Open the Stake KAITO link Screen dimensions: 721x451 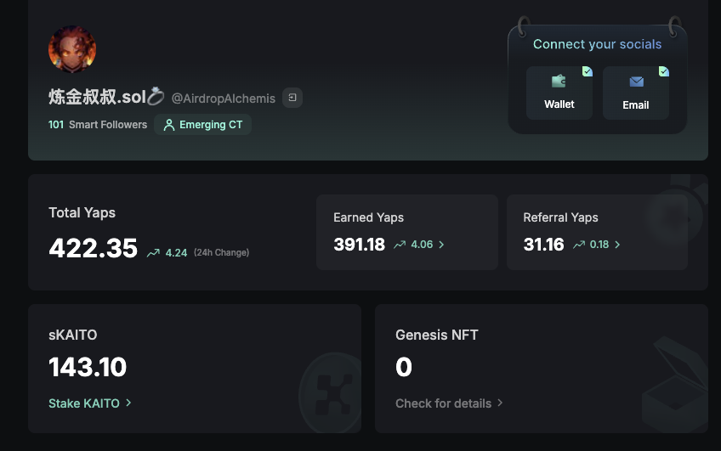pos(84,403)
